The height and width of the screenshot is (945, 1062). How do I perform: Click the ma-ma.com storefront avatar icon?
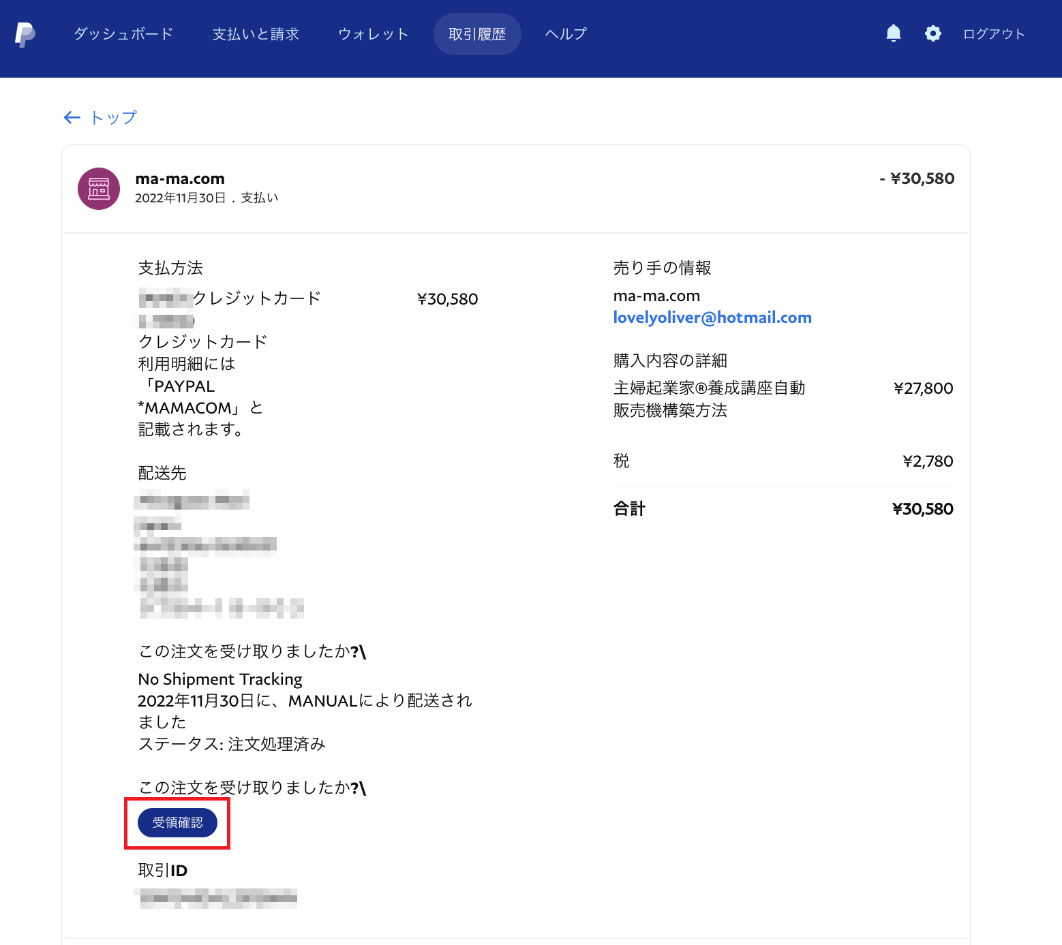(99, 189)
